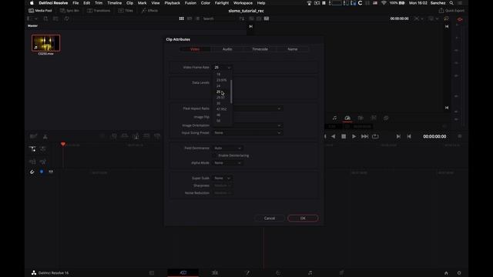Open the Field Dominance dropdown

228,148
